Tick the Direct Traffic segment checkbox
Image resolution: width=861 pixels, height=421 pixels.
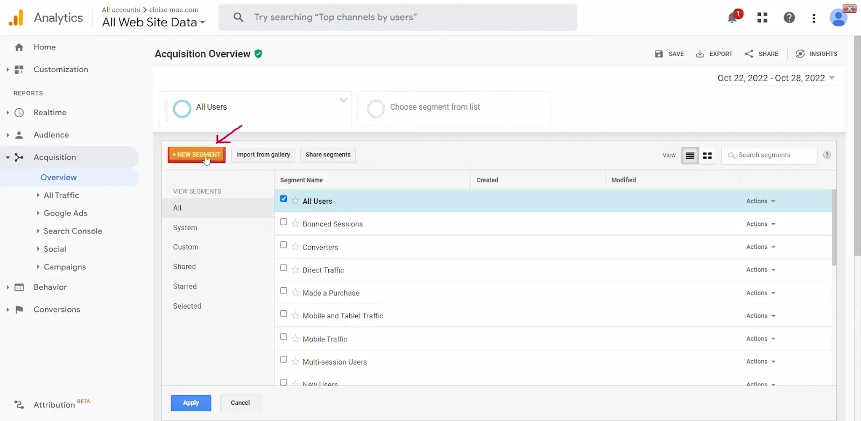(284, 268)
